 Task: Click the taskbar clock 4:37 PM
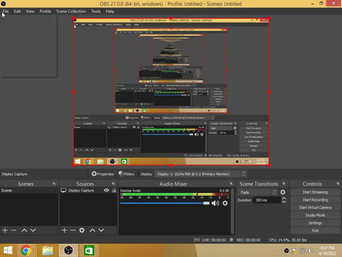(x=327, y=251)
